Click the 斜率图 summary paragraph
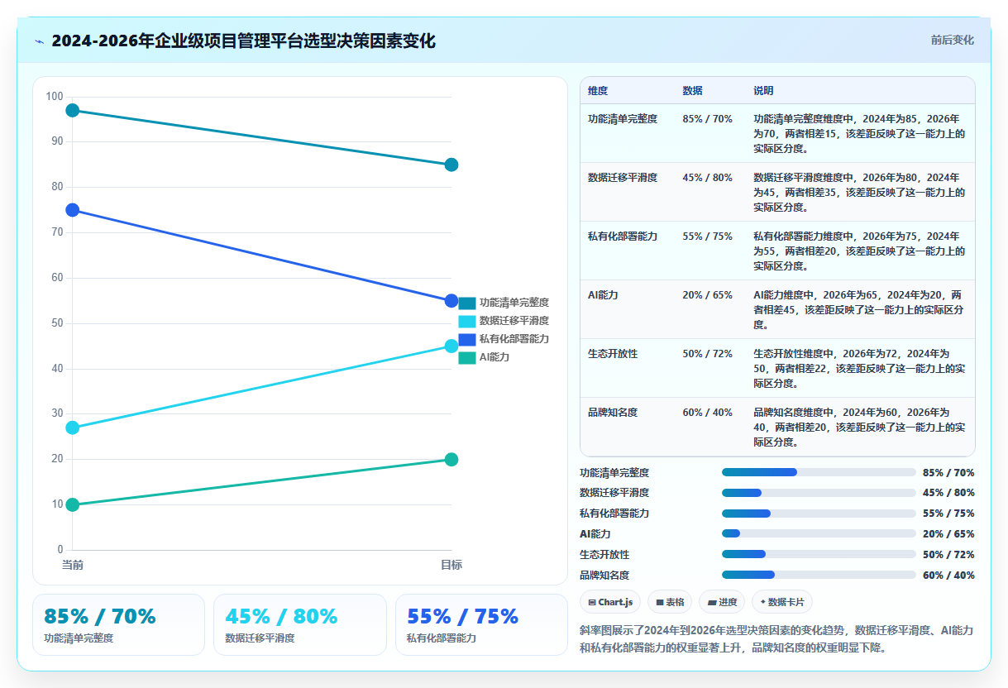This screenshot has width=1008, height=688. point(776,639)
